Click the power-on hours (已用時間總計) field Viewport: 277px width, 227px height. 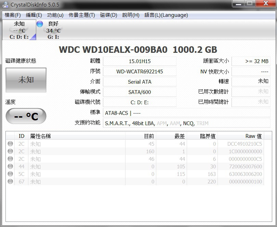251,102
